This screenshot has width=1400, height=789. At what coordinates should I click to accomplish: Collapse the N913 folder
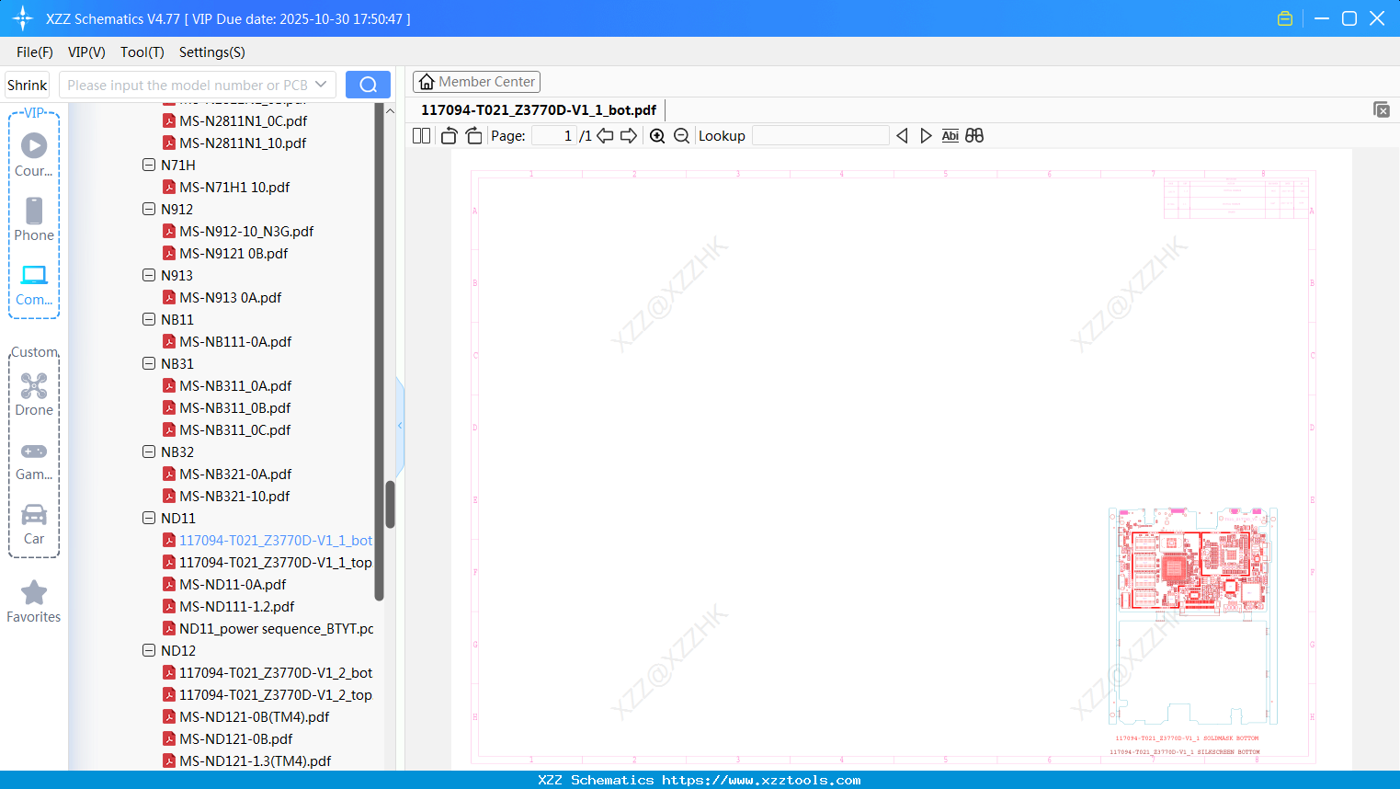(149, 276)
